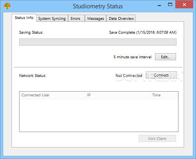Click the Connect button
The width and height of the screenshot is (196, 159).
[161, 75]
